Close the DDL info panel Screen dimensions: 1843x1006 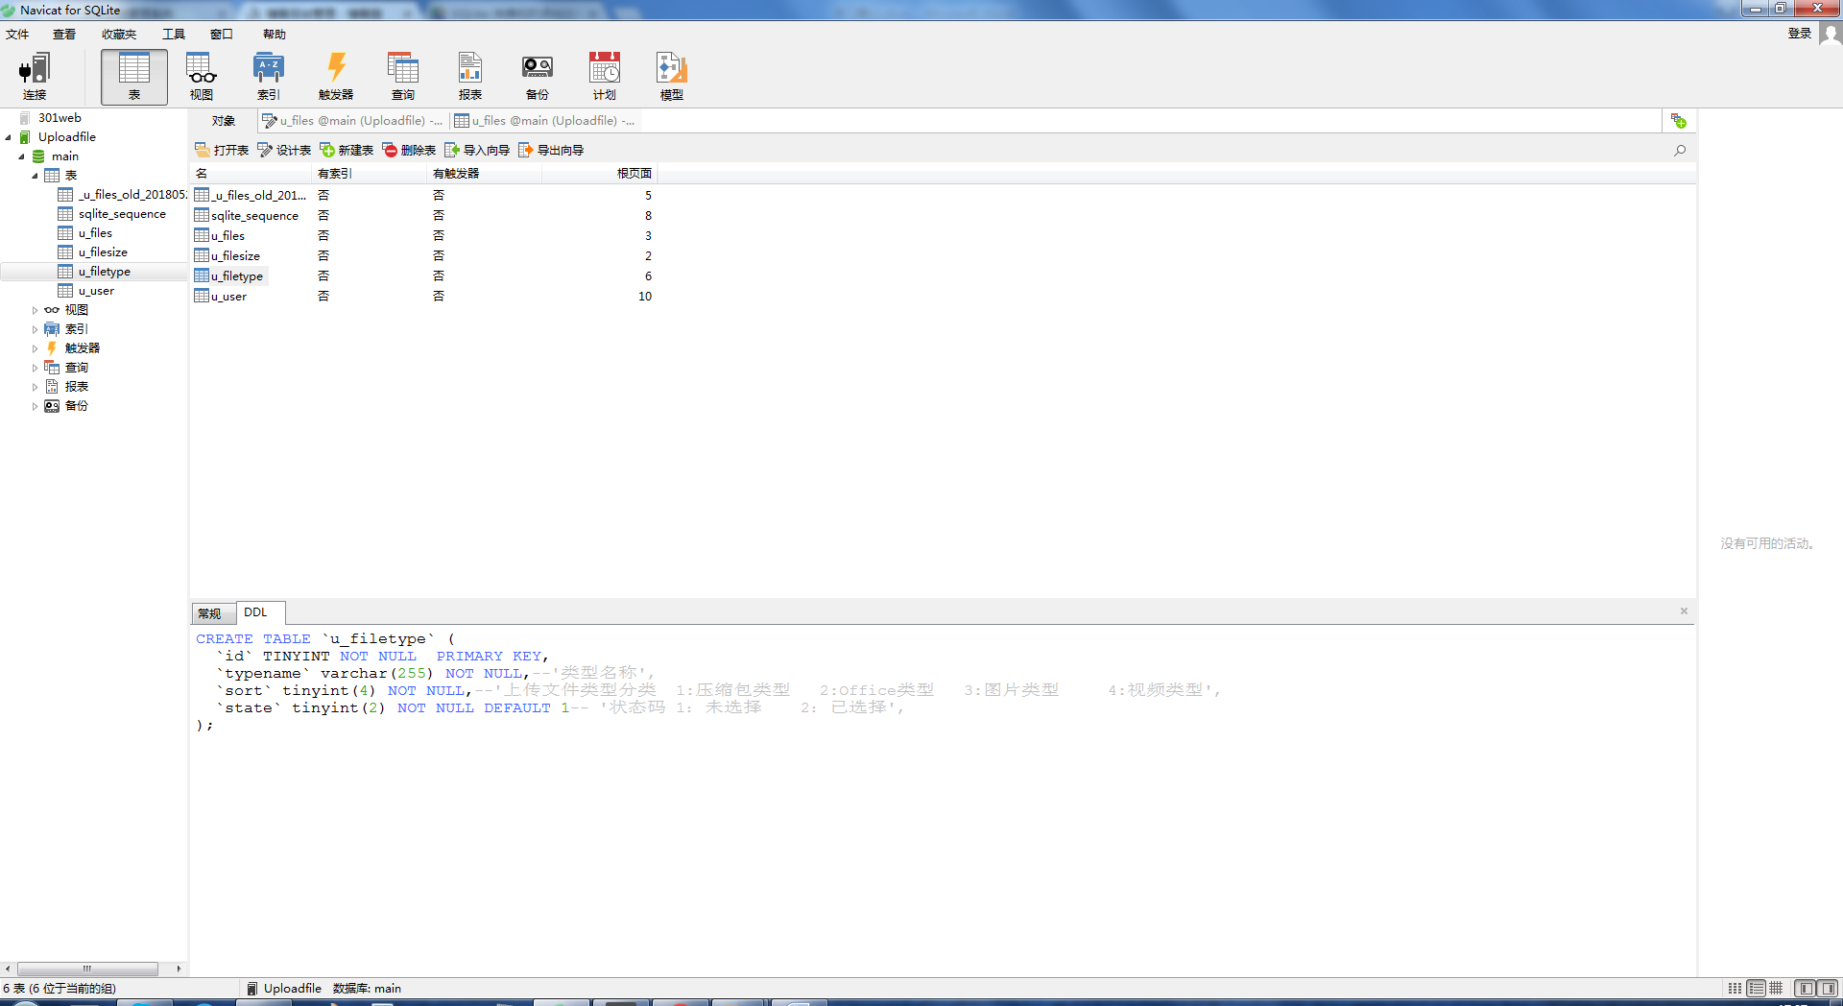click(1684, 611)
